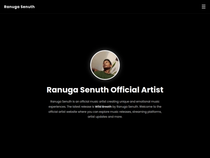Click the artist description paragraph
This screenshot has width=210, height=158.
click(105, 109)
